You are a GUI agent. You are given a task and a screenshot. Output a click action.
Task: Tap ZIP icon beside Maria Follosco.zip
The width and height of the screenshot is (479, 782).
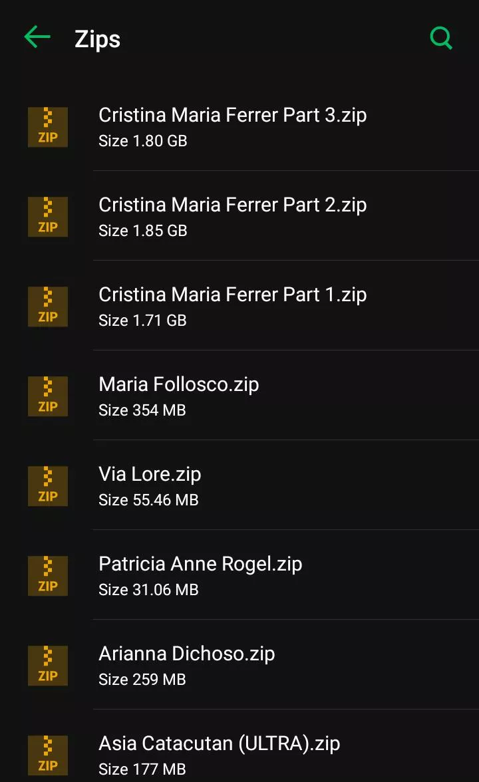click(x=48, y=396)
